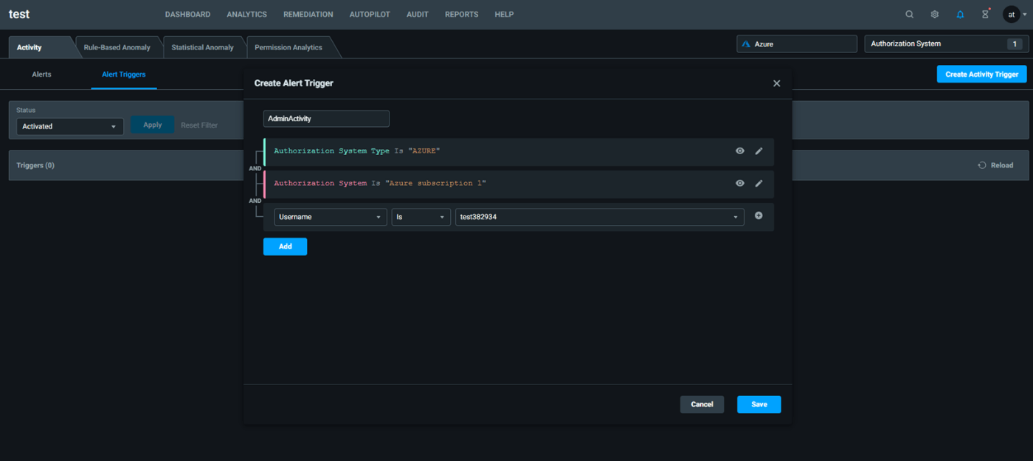This screenshot has height=461, width=1033.
Task: Open the notifications bell icon
Action: click(x=960, y=14)
